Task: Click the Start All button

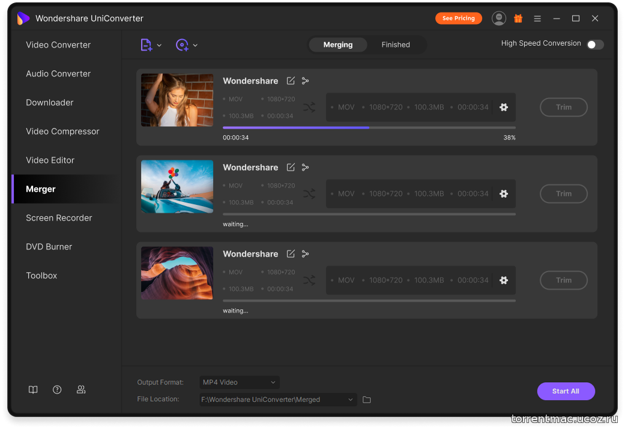Action: pyautogui.click(x=566, y=391)
